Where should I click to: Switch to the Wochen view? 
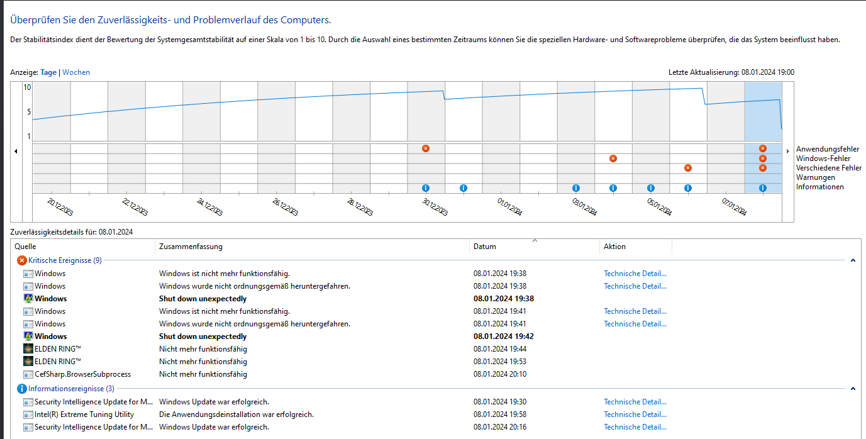(75, 72)
